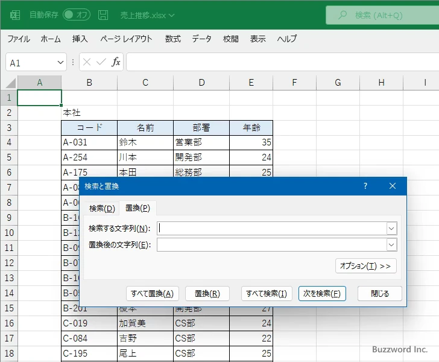Open the 数式 tab
Image resolution: width=439 pixels, height=362 pixels.
click(172, 39)
